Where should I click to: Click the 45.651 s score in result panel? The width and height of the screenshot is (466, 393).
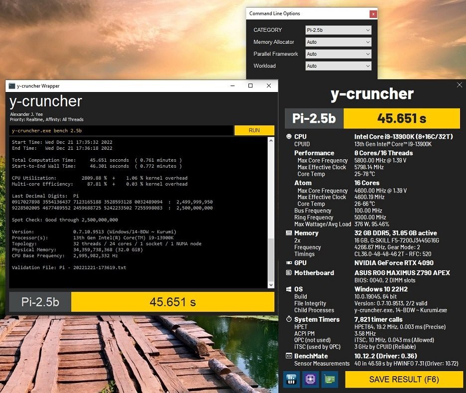401,118
